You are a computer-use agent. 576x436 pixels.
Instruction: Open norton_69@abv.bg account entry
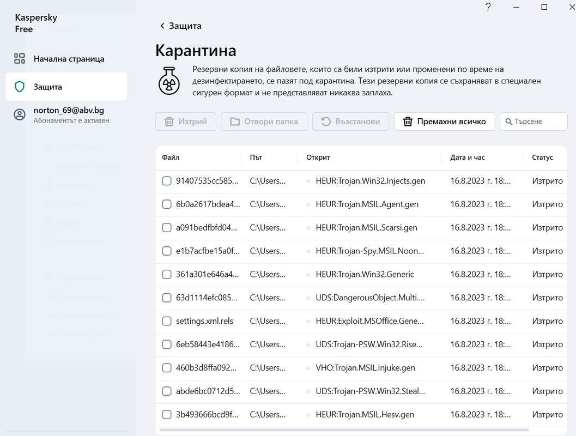coord(66,115)
